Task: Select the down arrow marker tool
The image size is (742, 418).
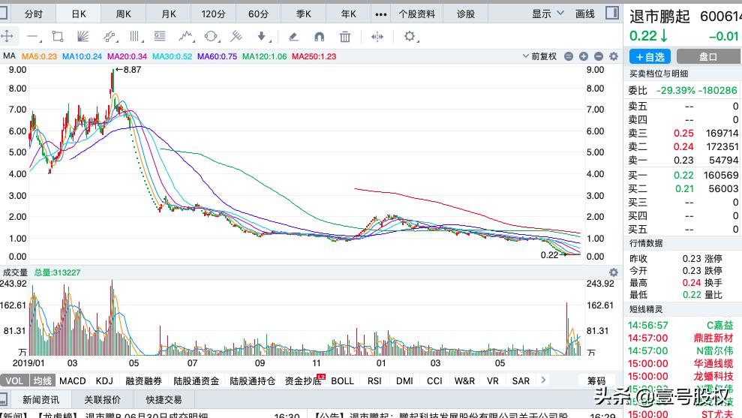Action: click(262, 37)
